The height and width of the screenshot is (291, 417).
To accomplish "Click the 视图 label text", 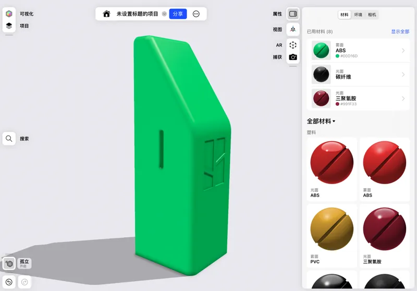I will click(x=277, y=29).
